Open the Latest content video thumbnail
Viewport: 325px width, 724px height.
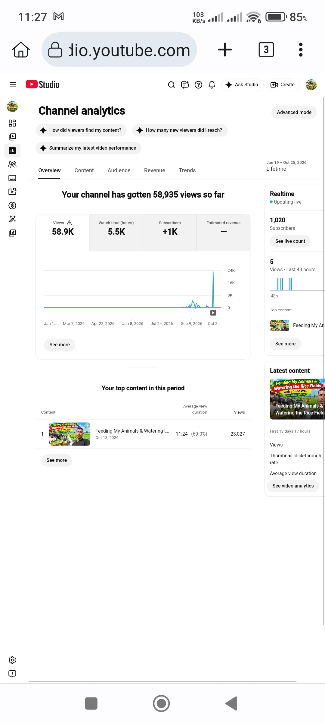click(x=297, y=399)
